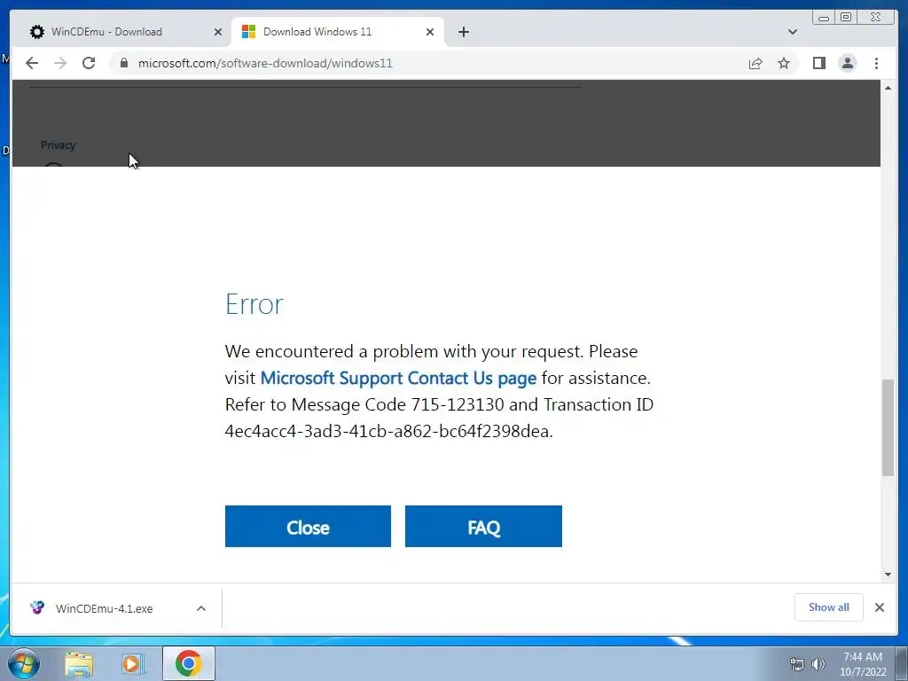Viewport: 908px width, 681px height.
Task: Bookmark this tab with the star
Action: (784, 63)
